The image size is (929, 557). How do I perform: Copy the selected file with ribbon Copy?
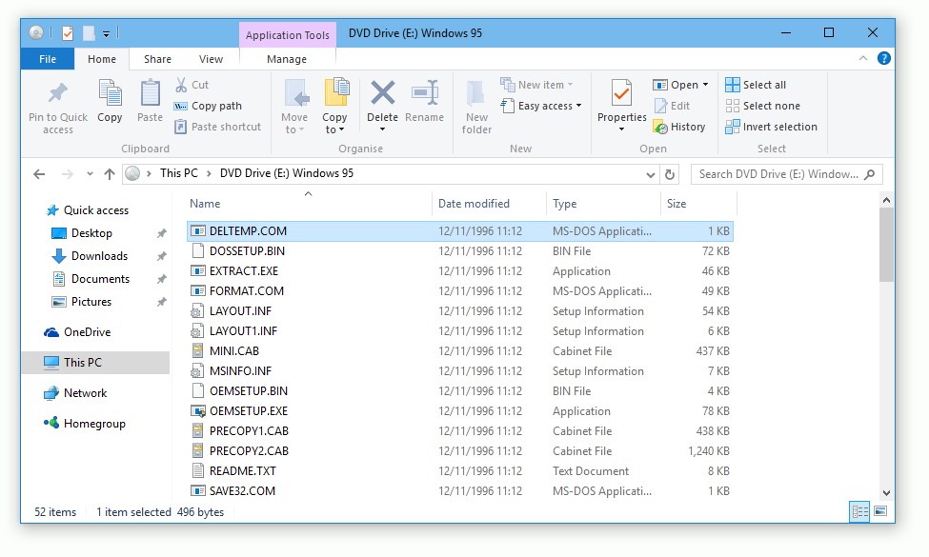(x=110, y=101)
